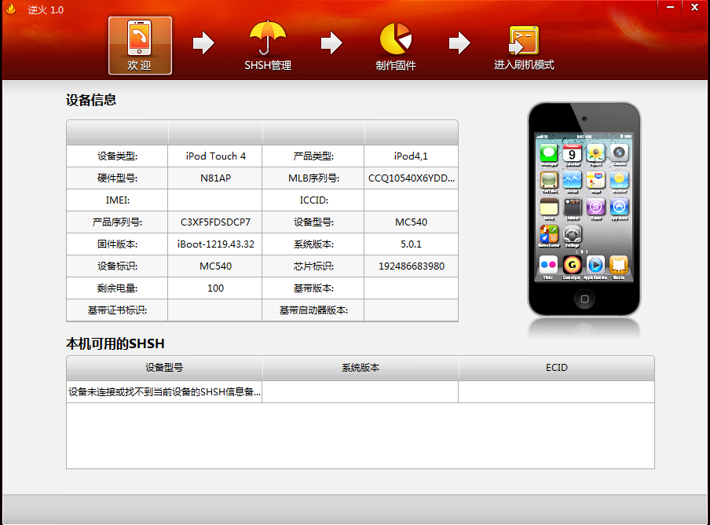This screenshot has width=710, height=525.
Task: Click the 逆火 flame logo icon
Action: pos(10,9)
